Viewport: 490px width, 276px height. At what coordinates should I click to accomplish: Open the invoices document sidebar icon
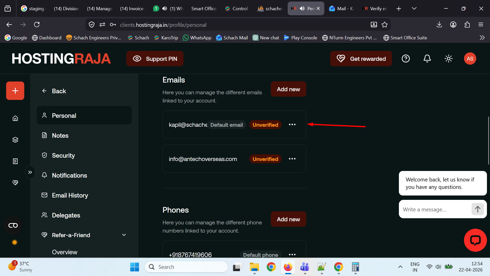point(15,161)
